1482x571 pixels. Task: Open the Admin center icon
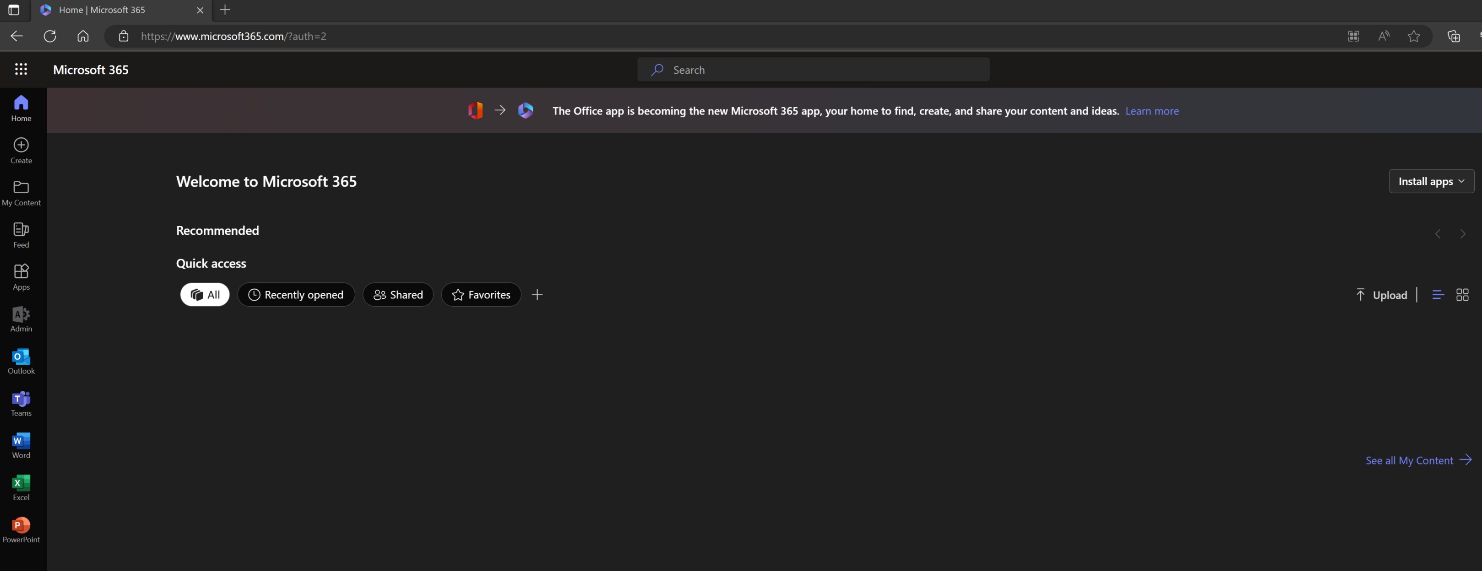(21, 319)
